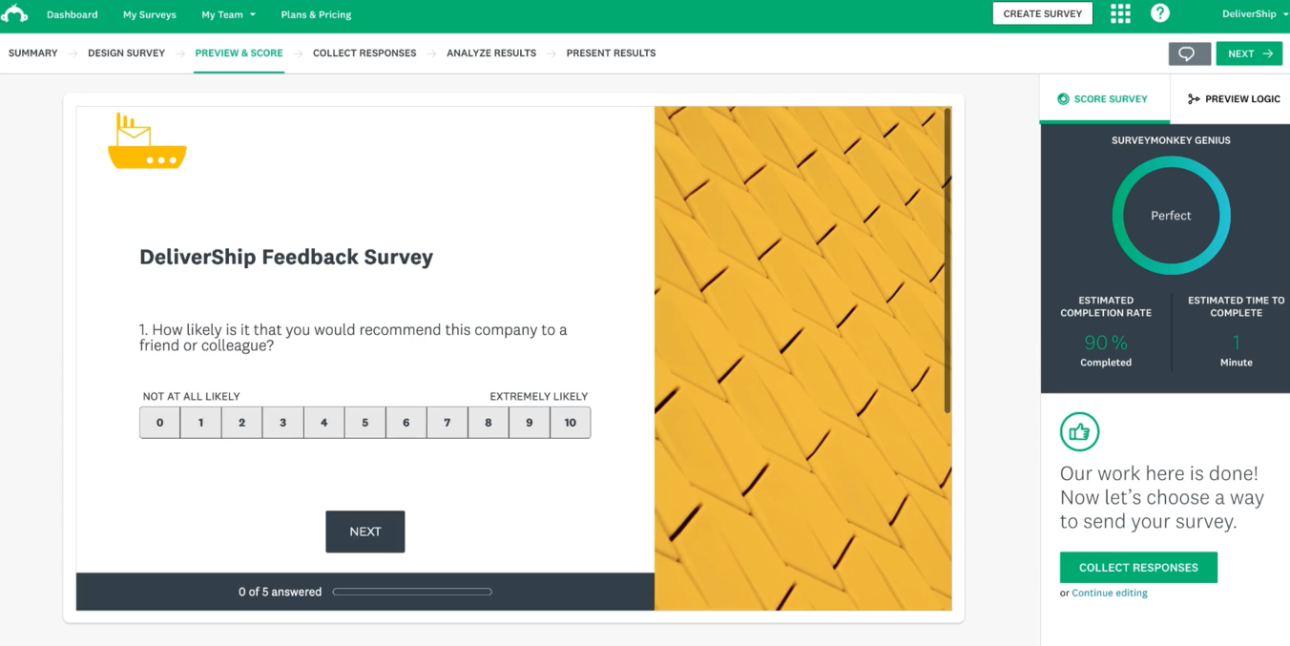
Task: Go to the SUMMARY step
Action: tap(33, 53)
